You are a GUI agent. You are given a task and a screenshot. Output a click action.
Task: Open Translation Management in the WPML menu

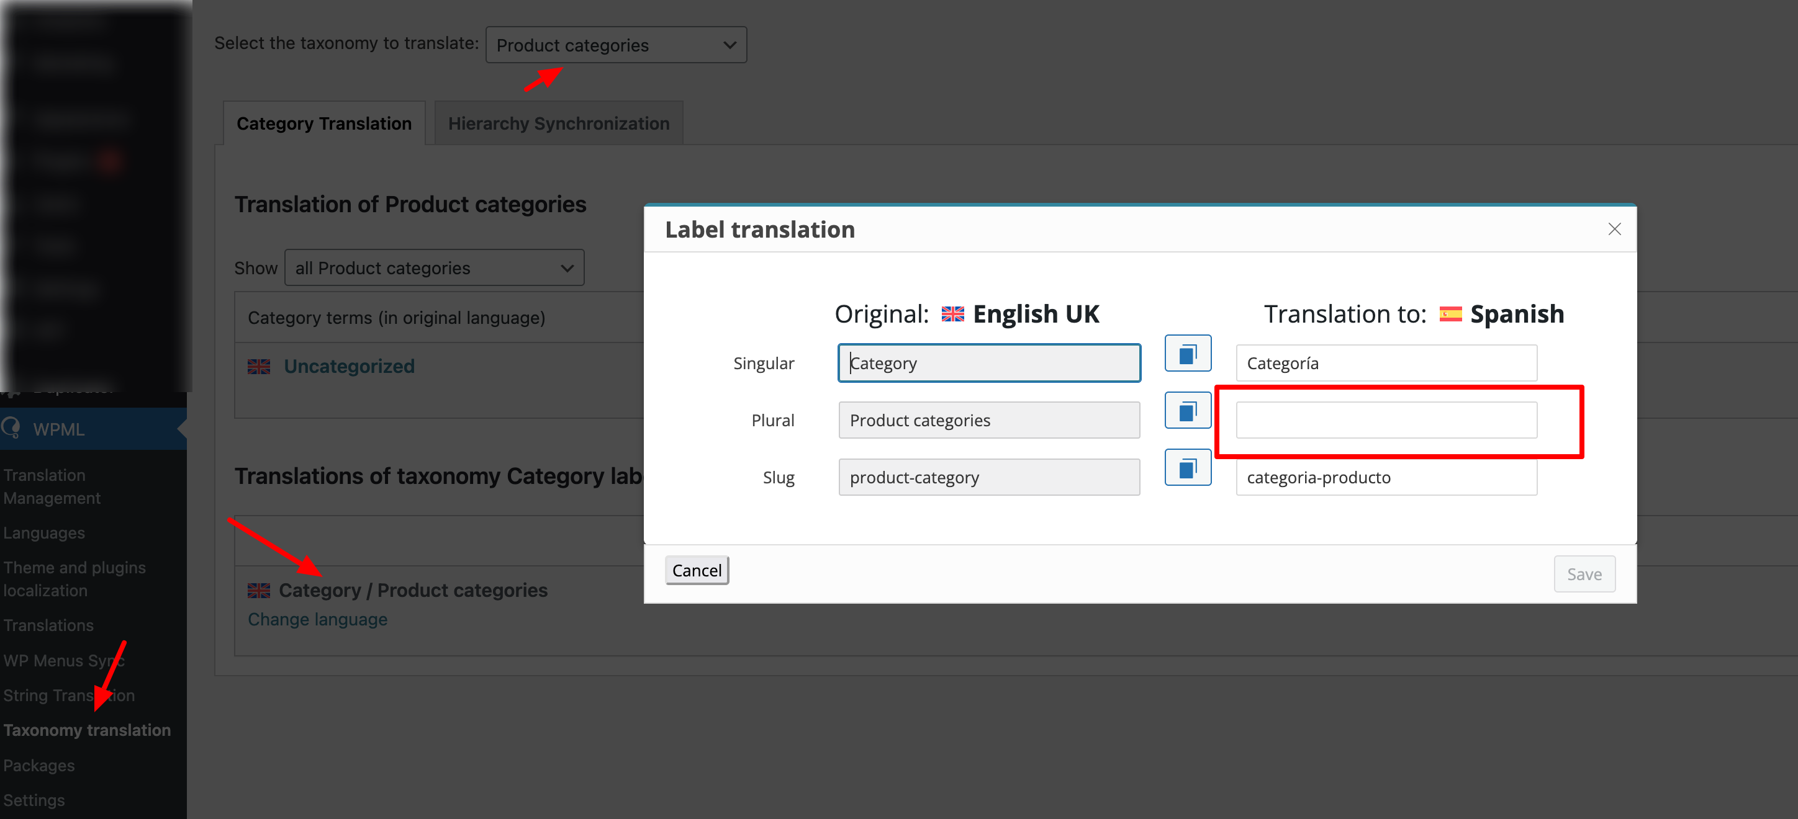pos(52,487)
